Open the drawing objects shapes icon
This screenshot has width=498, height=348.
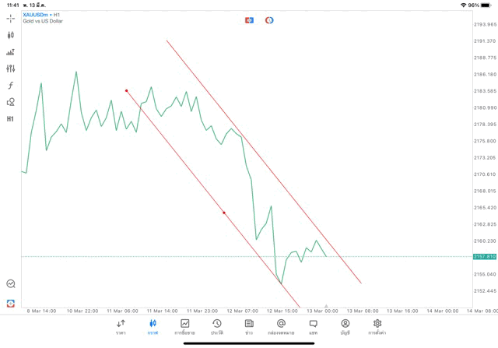click(10, 102)
